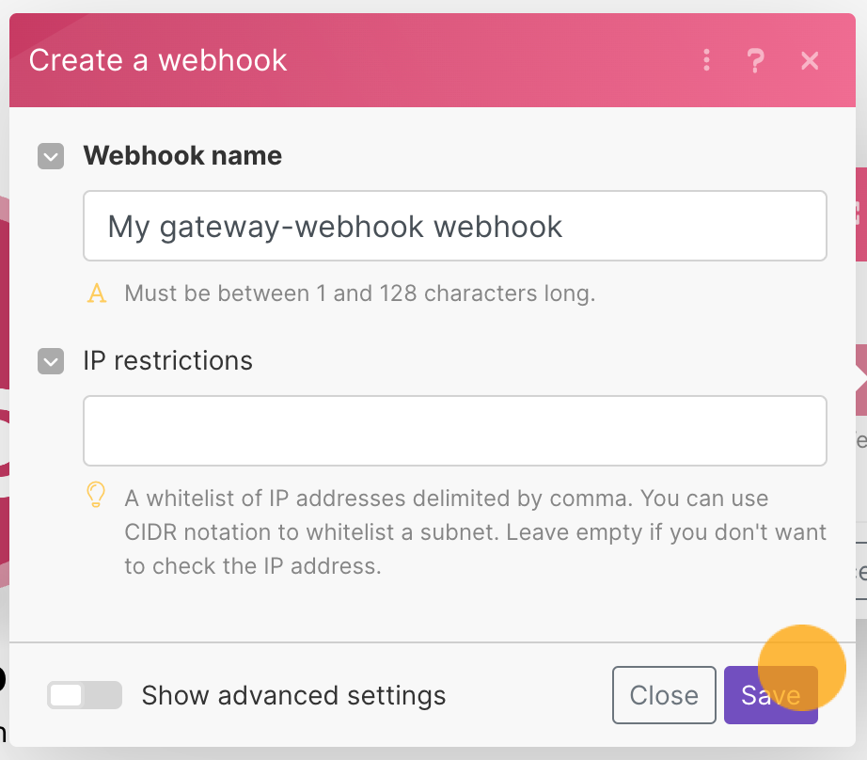Select the bold Webhook name heading
The image size is (867, 760).
(x=182, y=155)
